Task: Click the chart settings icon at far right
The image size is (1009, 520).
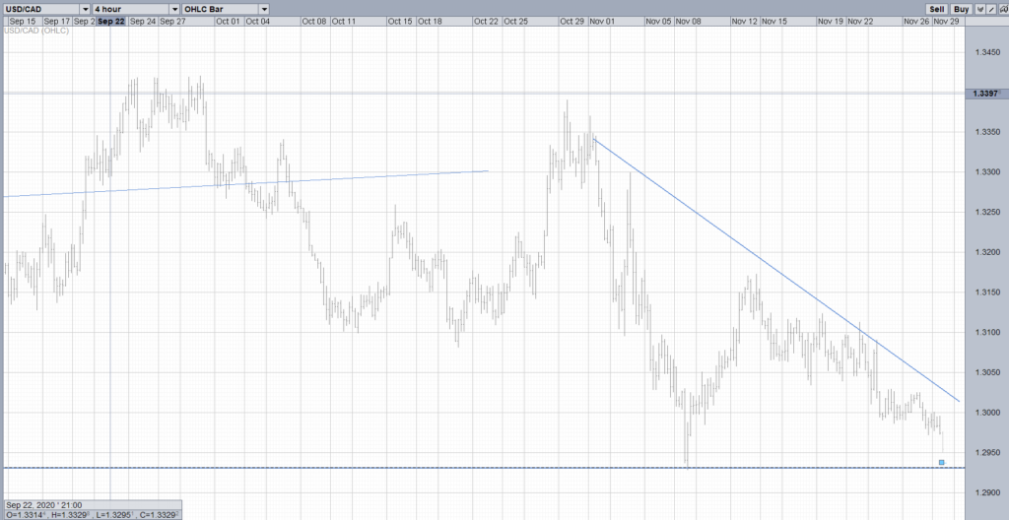Action: [x=1002, y=8]
